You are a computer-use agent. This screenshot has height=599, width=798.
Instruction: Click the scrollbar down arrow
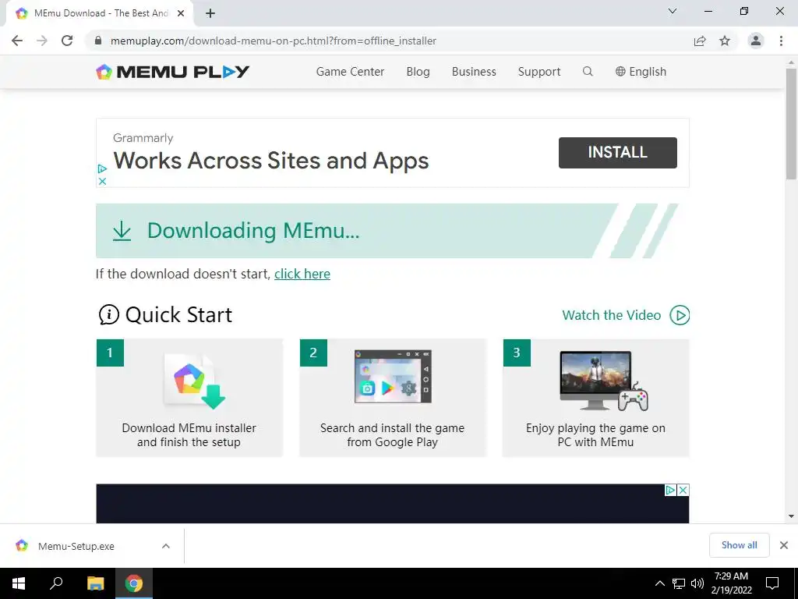point(791,516)
